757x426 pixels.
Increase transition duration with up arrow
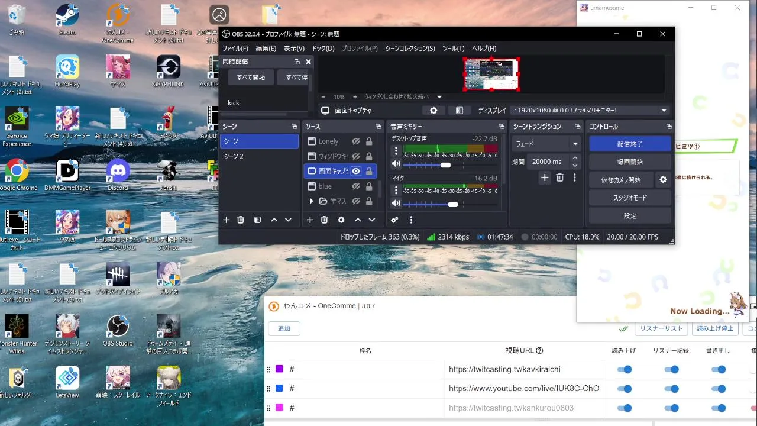point(575,158)
